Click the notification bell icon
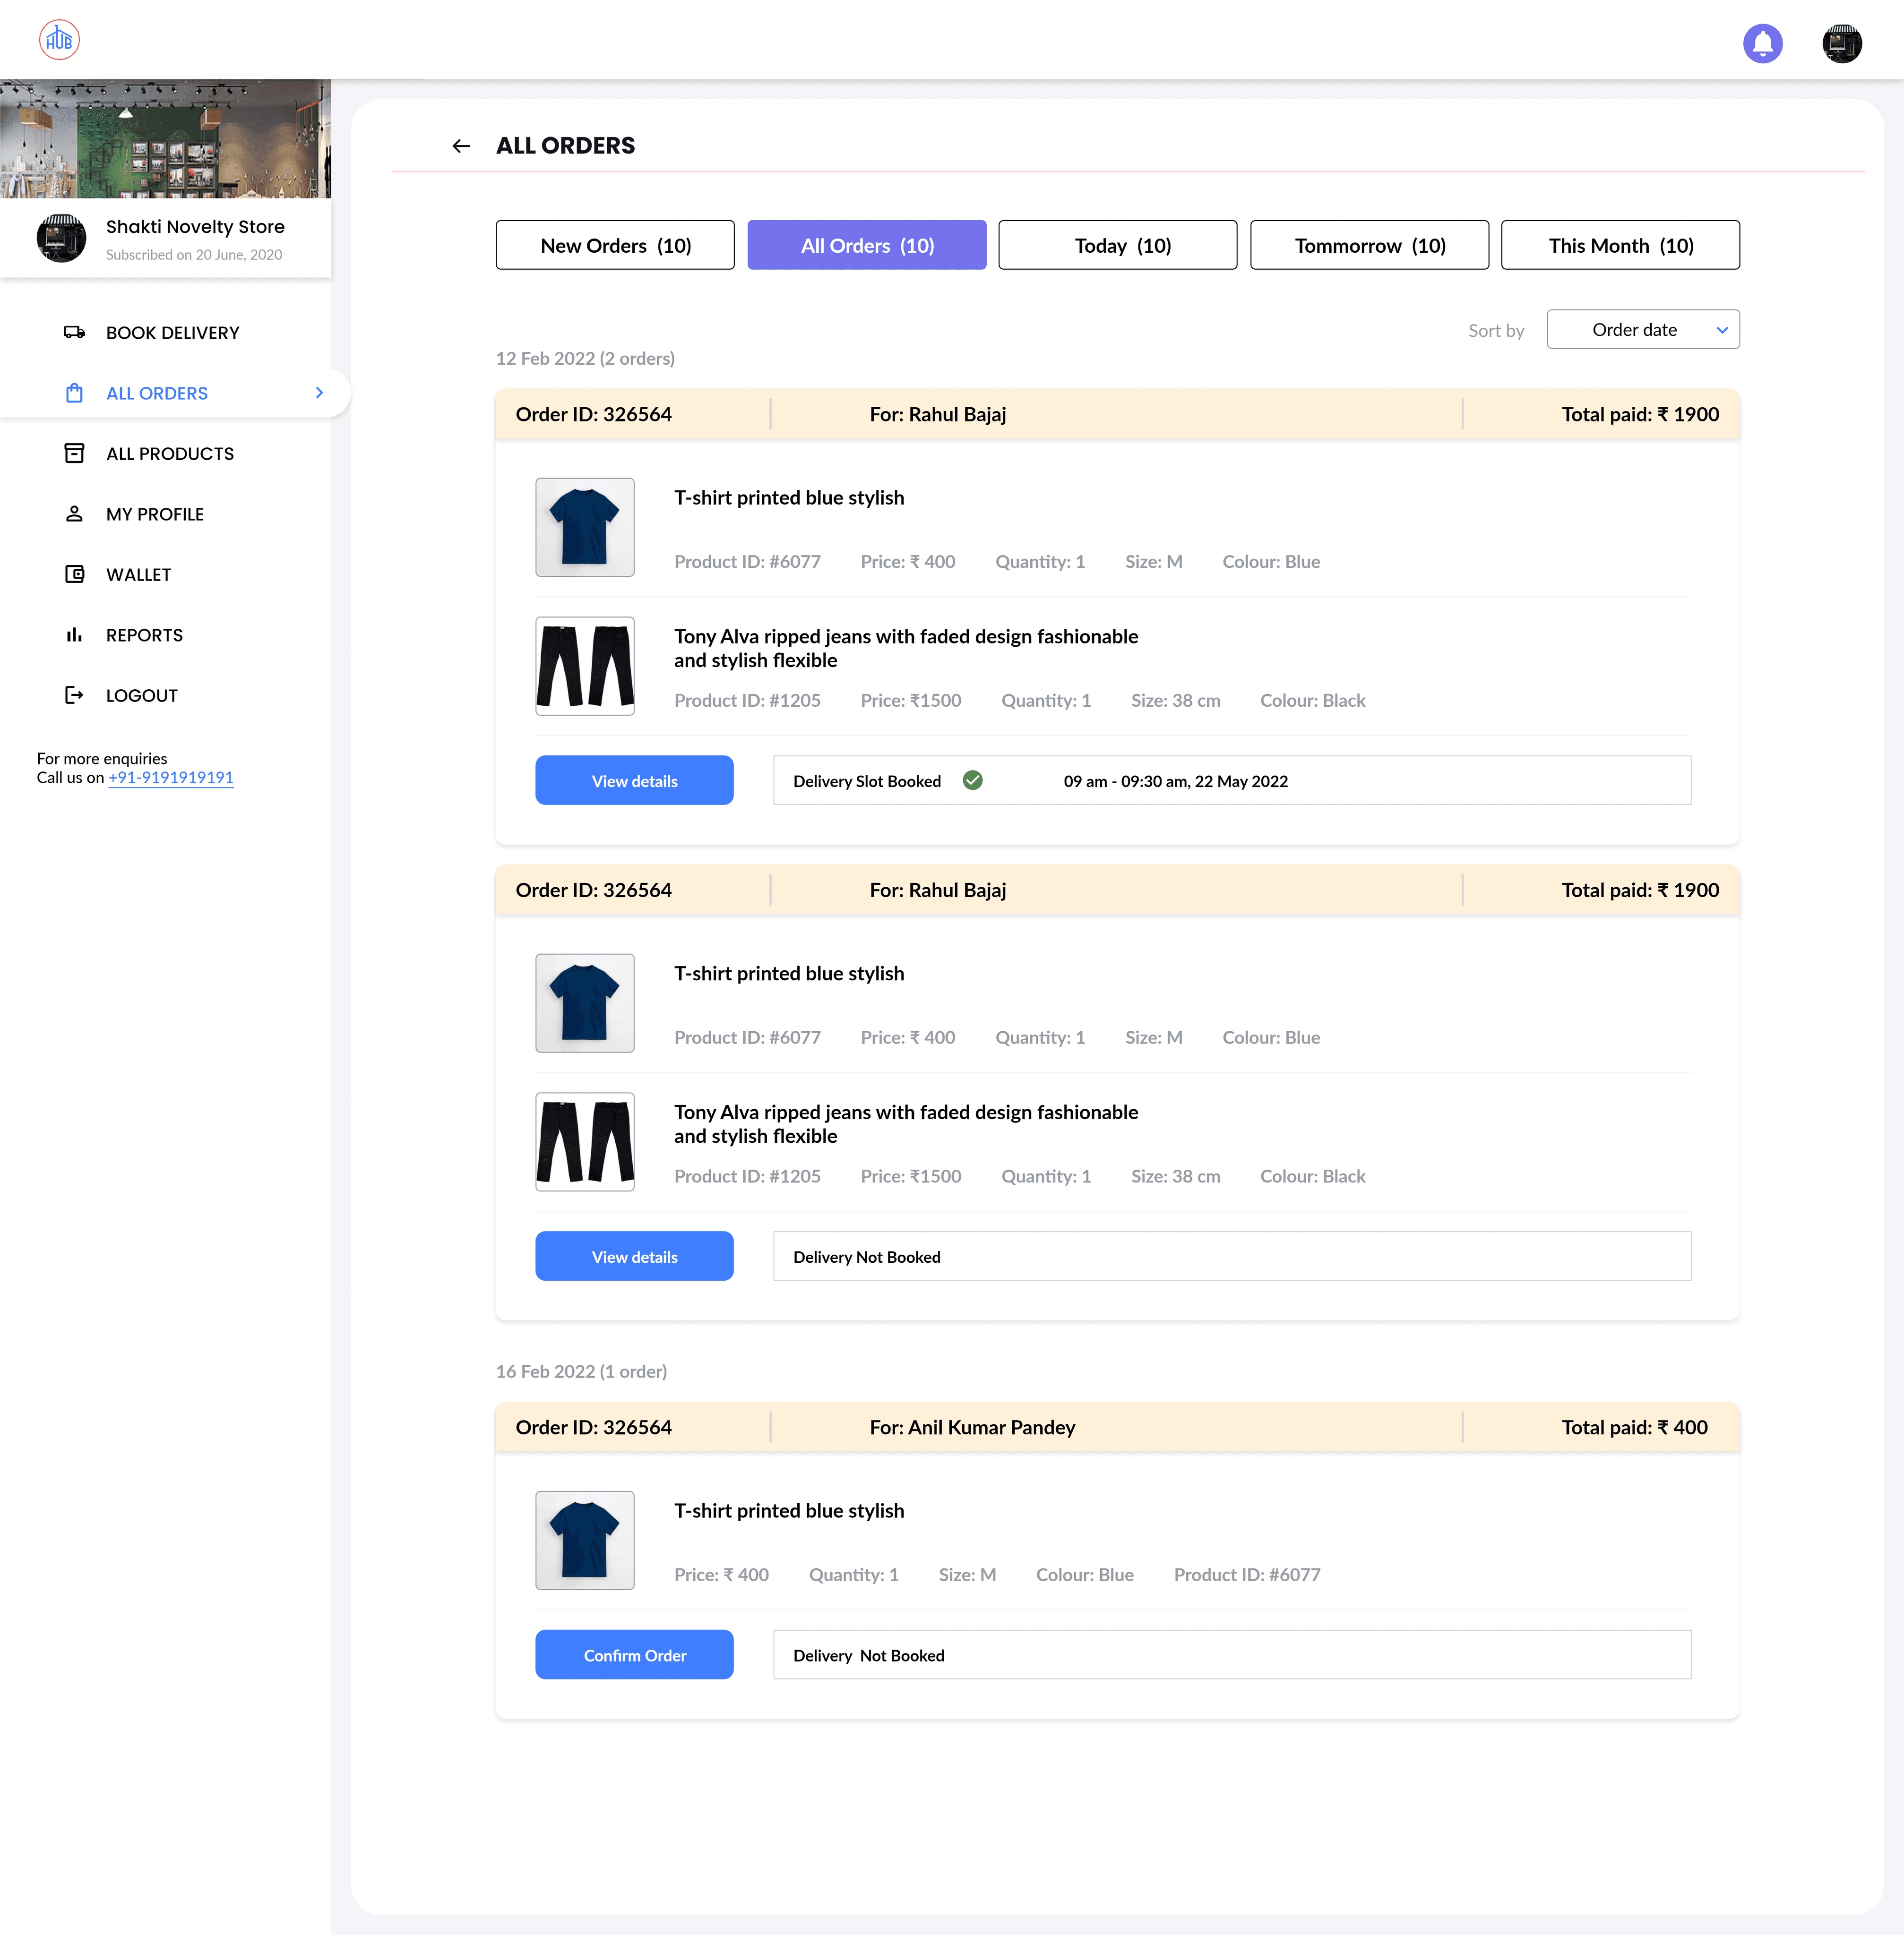 click(x=1762, y=43)
